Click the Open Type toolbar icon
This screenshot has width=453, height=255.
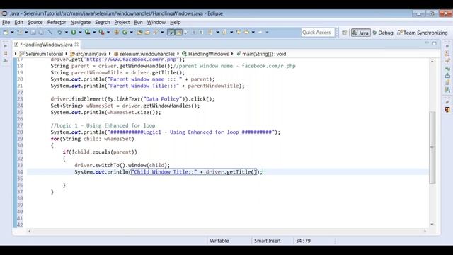pos(139,33)
